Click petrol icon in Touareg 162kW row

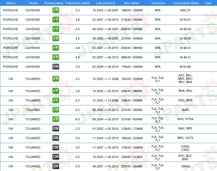coord(55,79)
